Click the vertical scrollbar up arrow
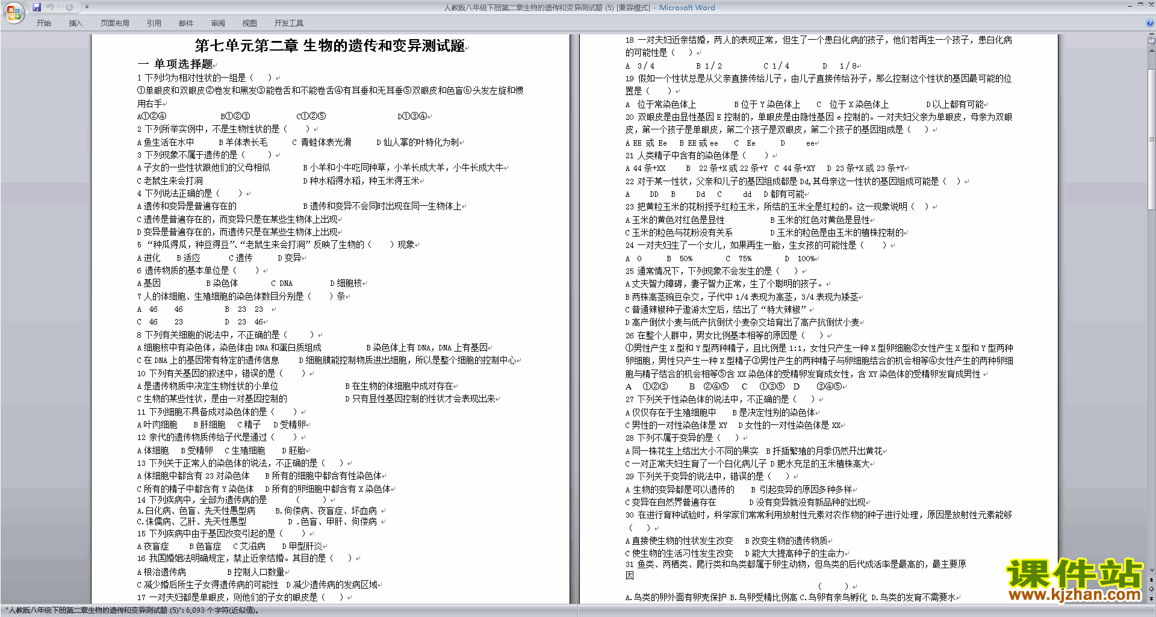The image size is (1156, 617). [x=1152, y=49]
